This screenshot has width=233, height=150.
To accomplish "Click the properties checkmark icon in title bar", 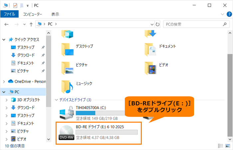I will [x=15, y=6].
